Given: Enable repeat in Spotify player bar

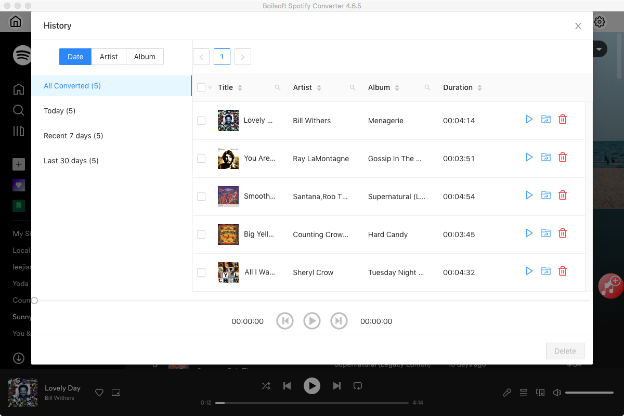Looking at the screenshot, I should coord(358,386).
